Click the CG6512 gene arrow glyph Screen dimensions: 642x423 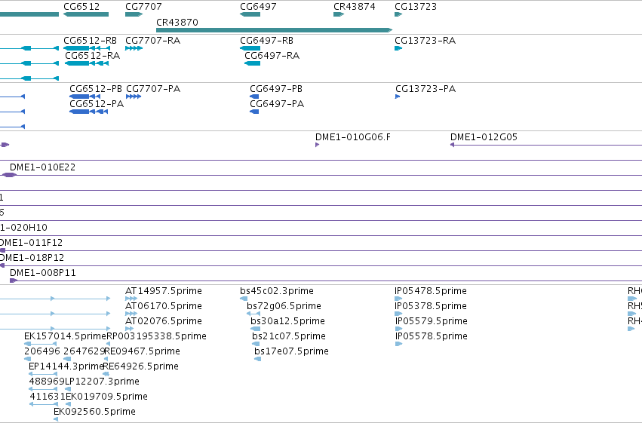(86, 14)
